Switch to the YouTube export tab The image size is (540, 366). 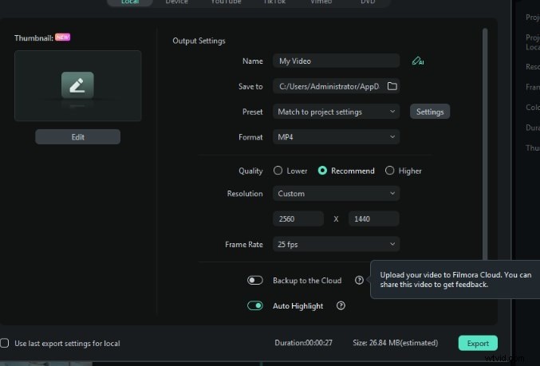point(226,2)
